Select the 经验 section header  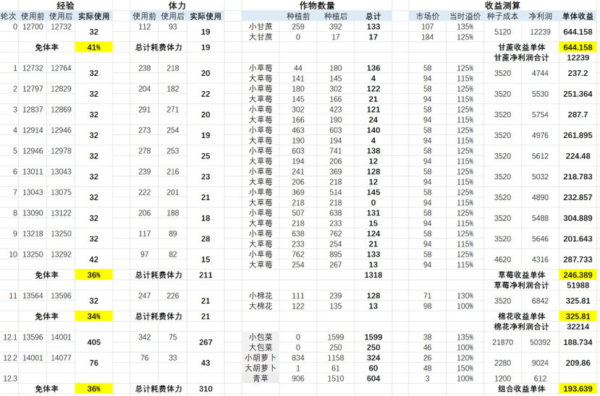point(65,5)
